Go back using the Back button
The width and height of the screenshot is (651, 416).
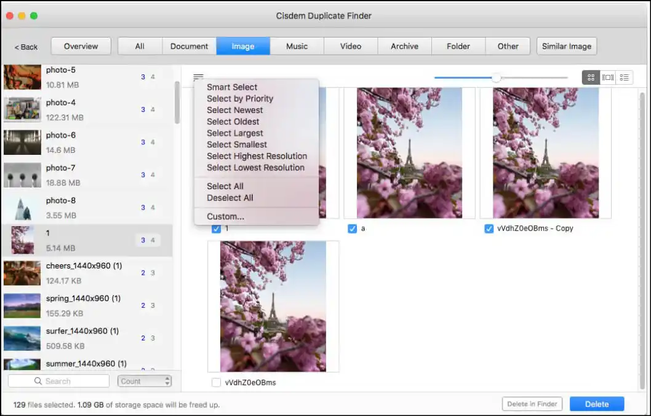pos(25,46)
